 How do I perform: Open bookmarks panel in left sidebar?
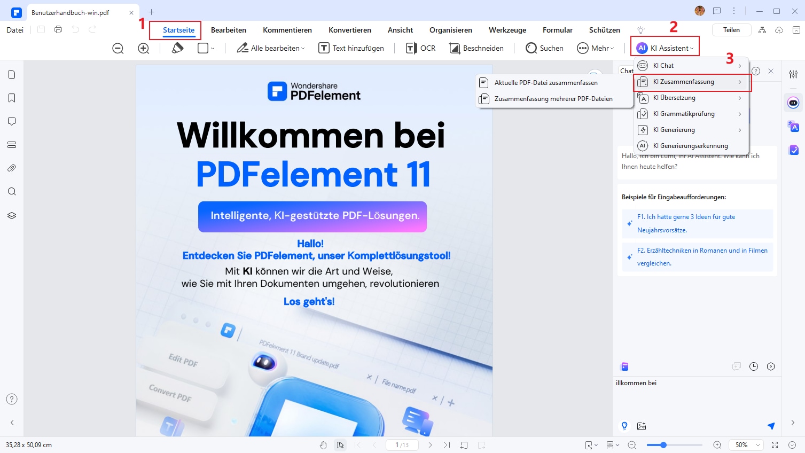coord(12,98)
